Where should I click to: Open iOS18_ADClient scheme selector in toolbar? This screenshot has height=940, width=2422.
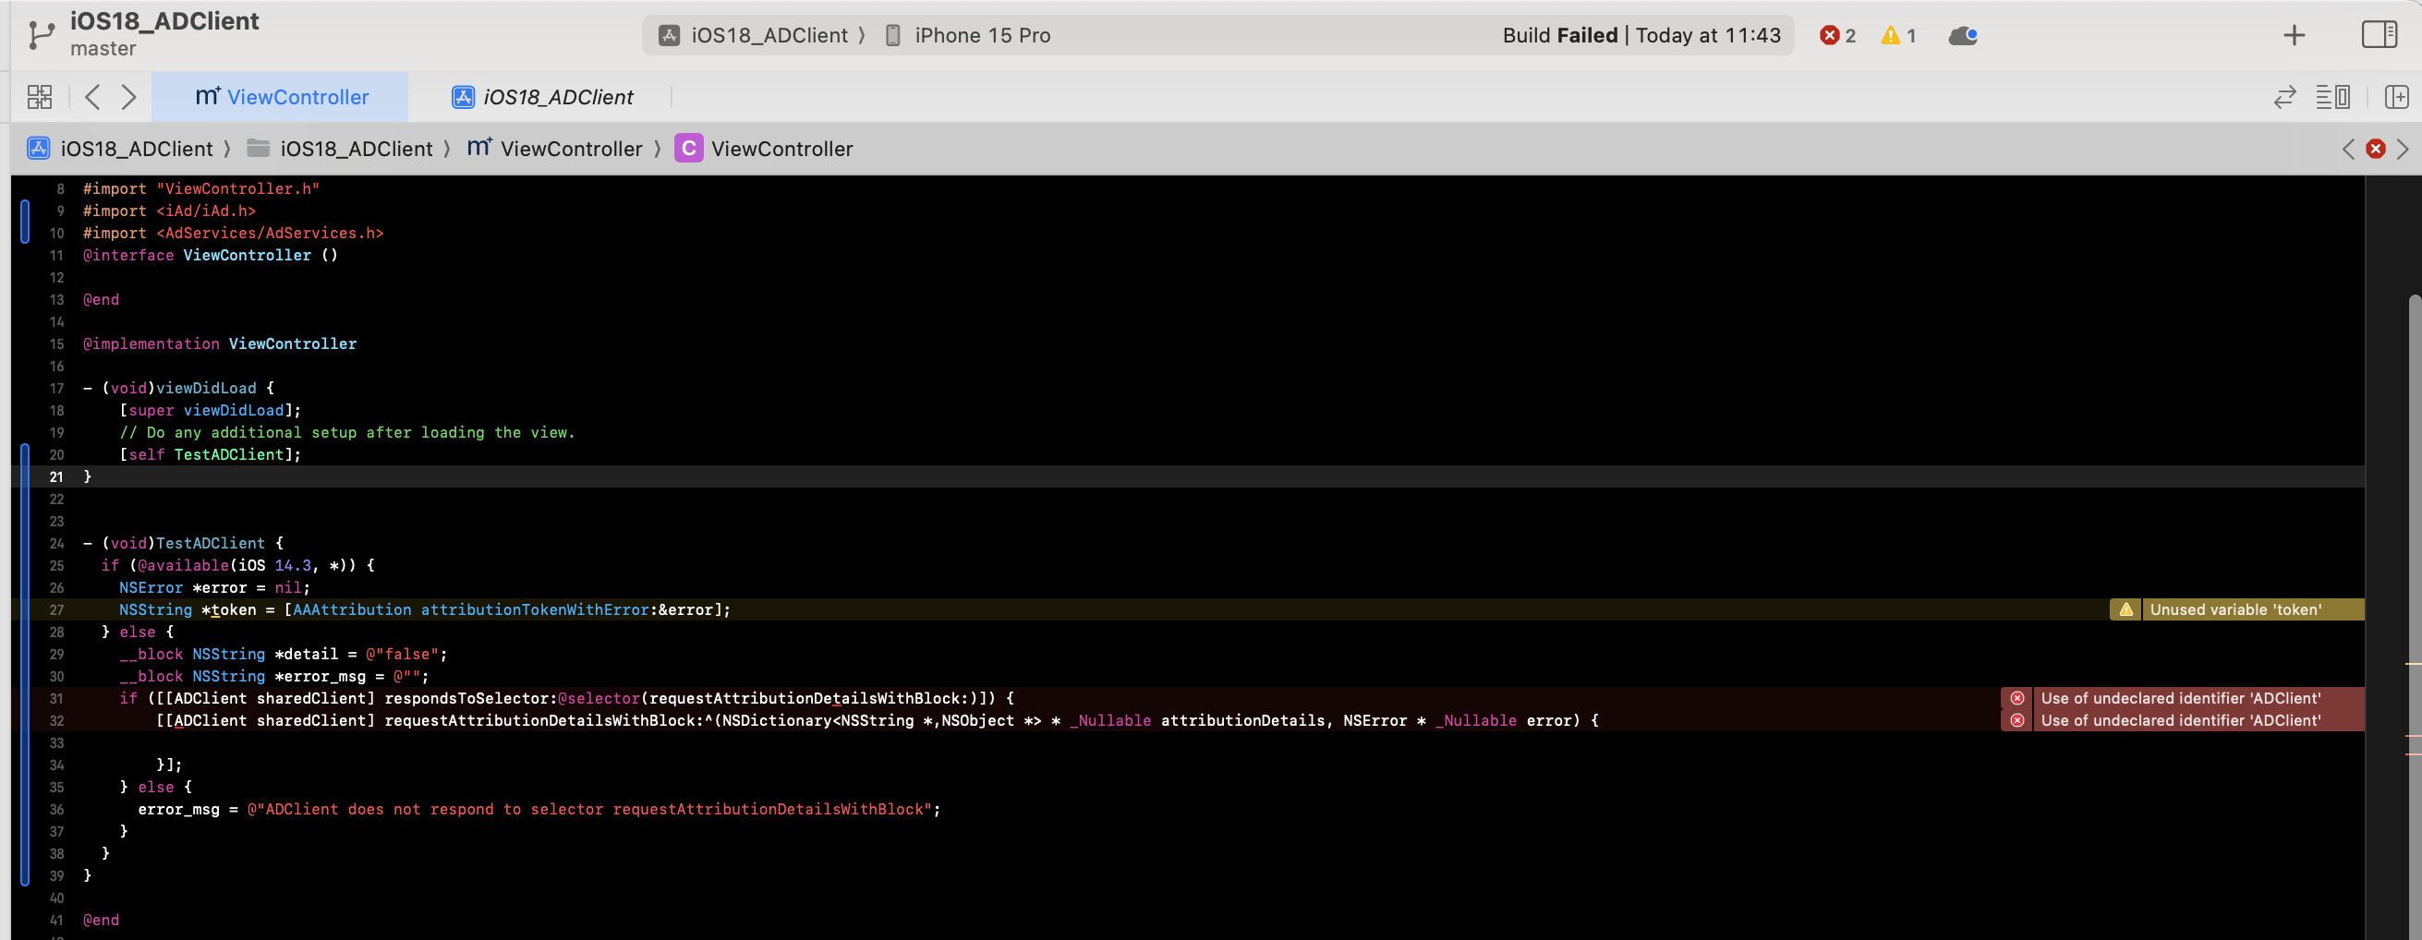point(760,36)
